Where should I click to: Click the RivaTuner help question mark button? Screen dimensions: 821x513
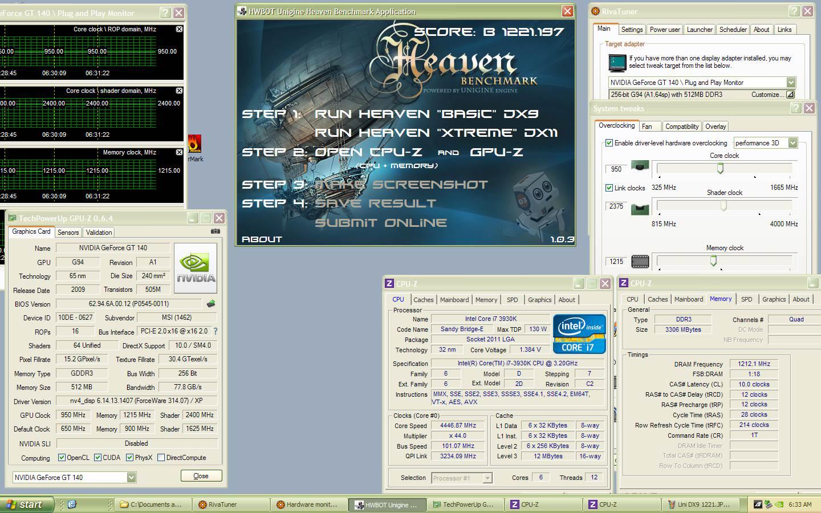(x=794, y=11)
